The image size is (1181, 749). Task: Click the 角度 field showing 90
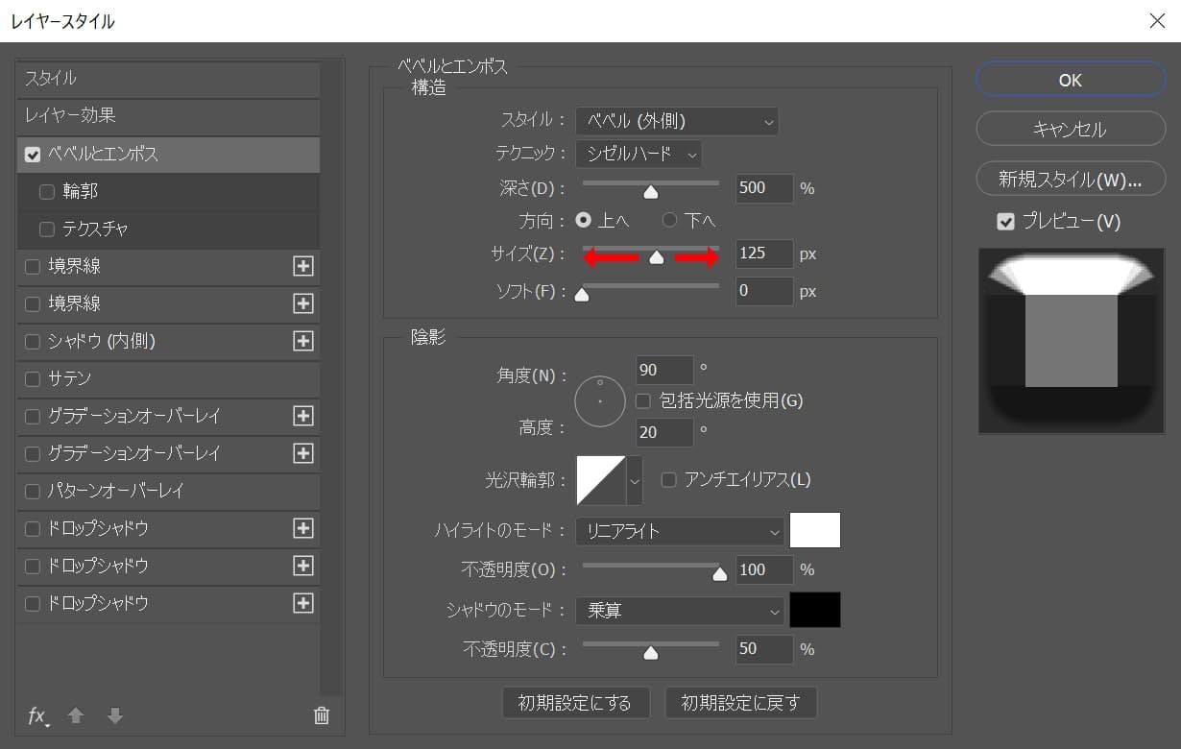coord(664,370)
